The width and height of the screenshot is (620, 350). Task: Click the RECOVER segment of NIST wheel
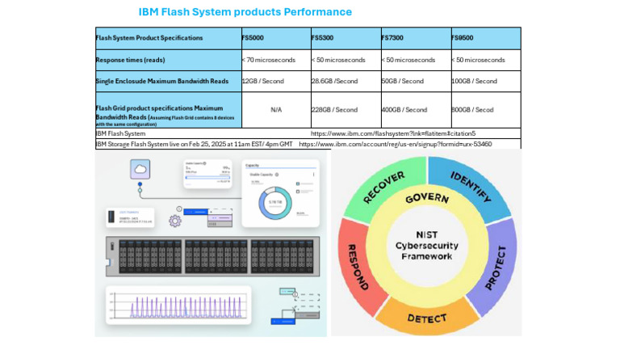383,187
